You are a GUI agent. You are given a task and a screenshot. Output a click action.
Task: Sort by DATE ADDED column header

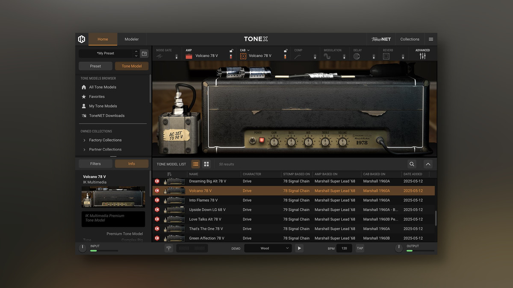(x=413, y=174)
